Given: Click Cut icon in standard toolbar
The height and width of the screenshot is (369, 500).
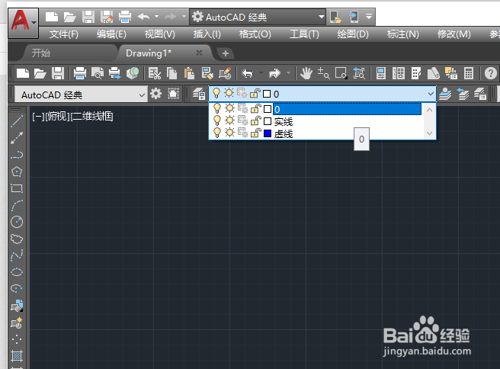Looking at the screenshot, I should [x=154, y=73].
